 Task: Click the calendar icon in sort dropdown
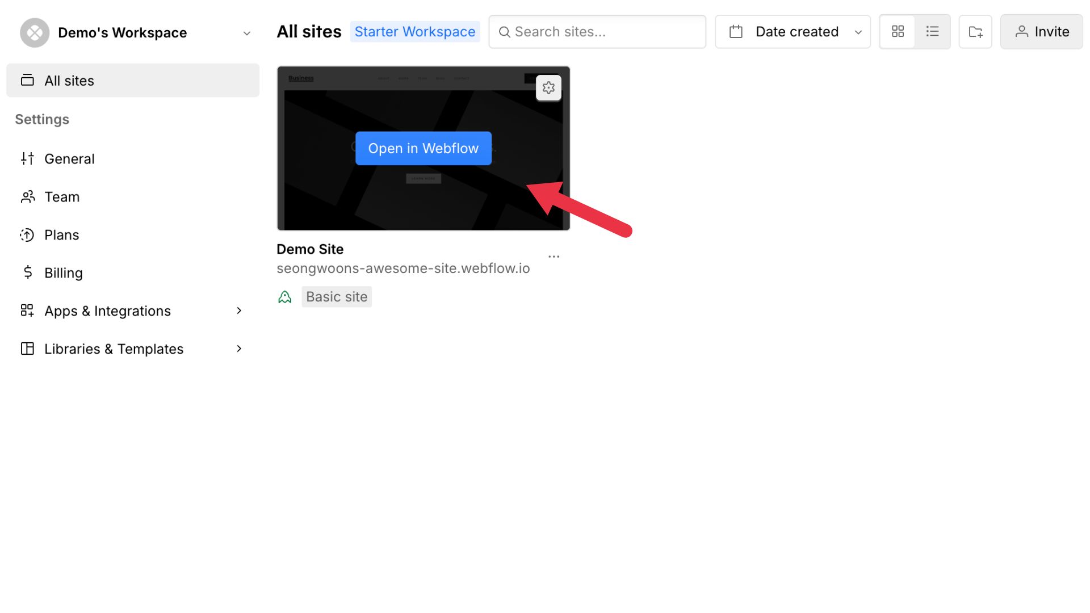click(x=736, y=32)
